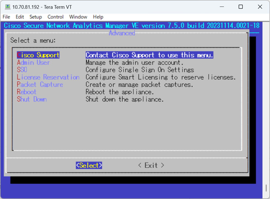The image size is (270, 199).
Task: Select the Packet Capture entry
Action: click(x=40, y=85)
